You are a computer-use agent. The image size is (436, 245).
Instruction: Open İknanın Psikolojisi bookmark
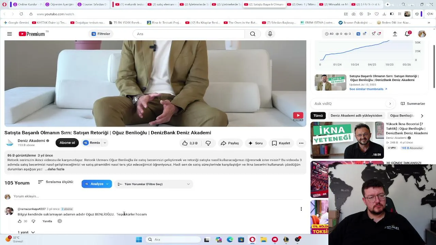[356, 23]
